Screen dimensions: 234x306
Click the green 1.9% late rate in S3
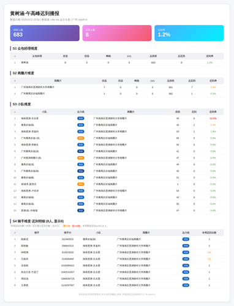[x=213, y=132]
